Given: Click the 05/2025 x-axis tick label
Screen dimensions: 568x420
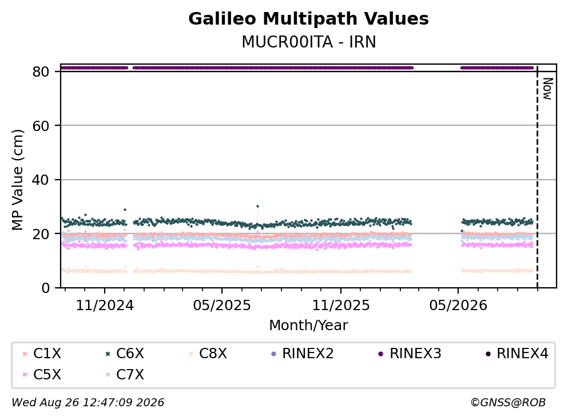Looking at the screenshot, I should click(222, 306).
